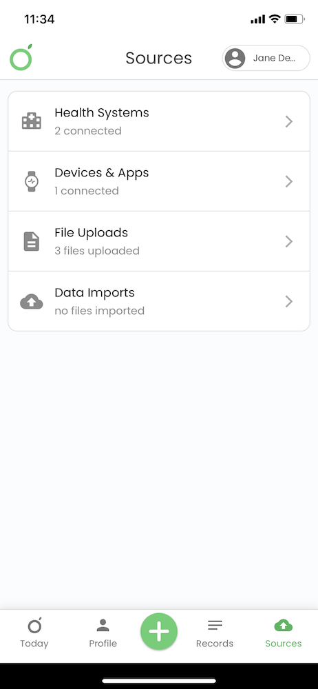Open the Jane De... profile avatar icon
The width and height of the screenshot is (318, 689).
235,58
